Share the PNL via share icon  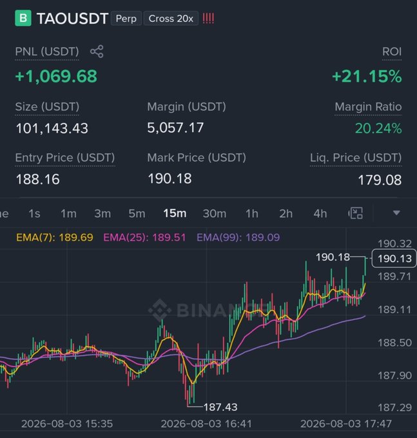(x=97, y=52)
